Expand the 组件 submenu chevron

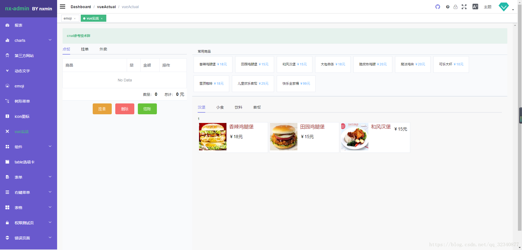tap(50, 147)
